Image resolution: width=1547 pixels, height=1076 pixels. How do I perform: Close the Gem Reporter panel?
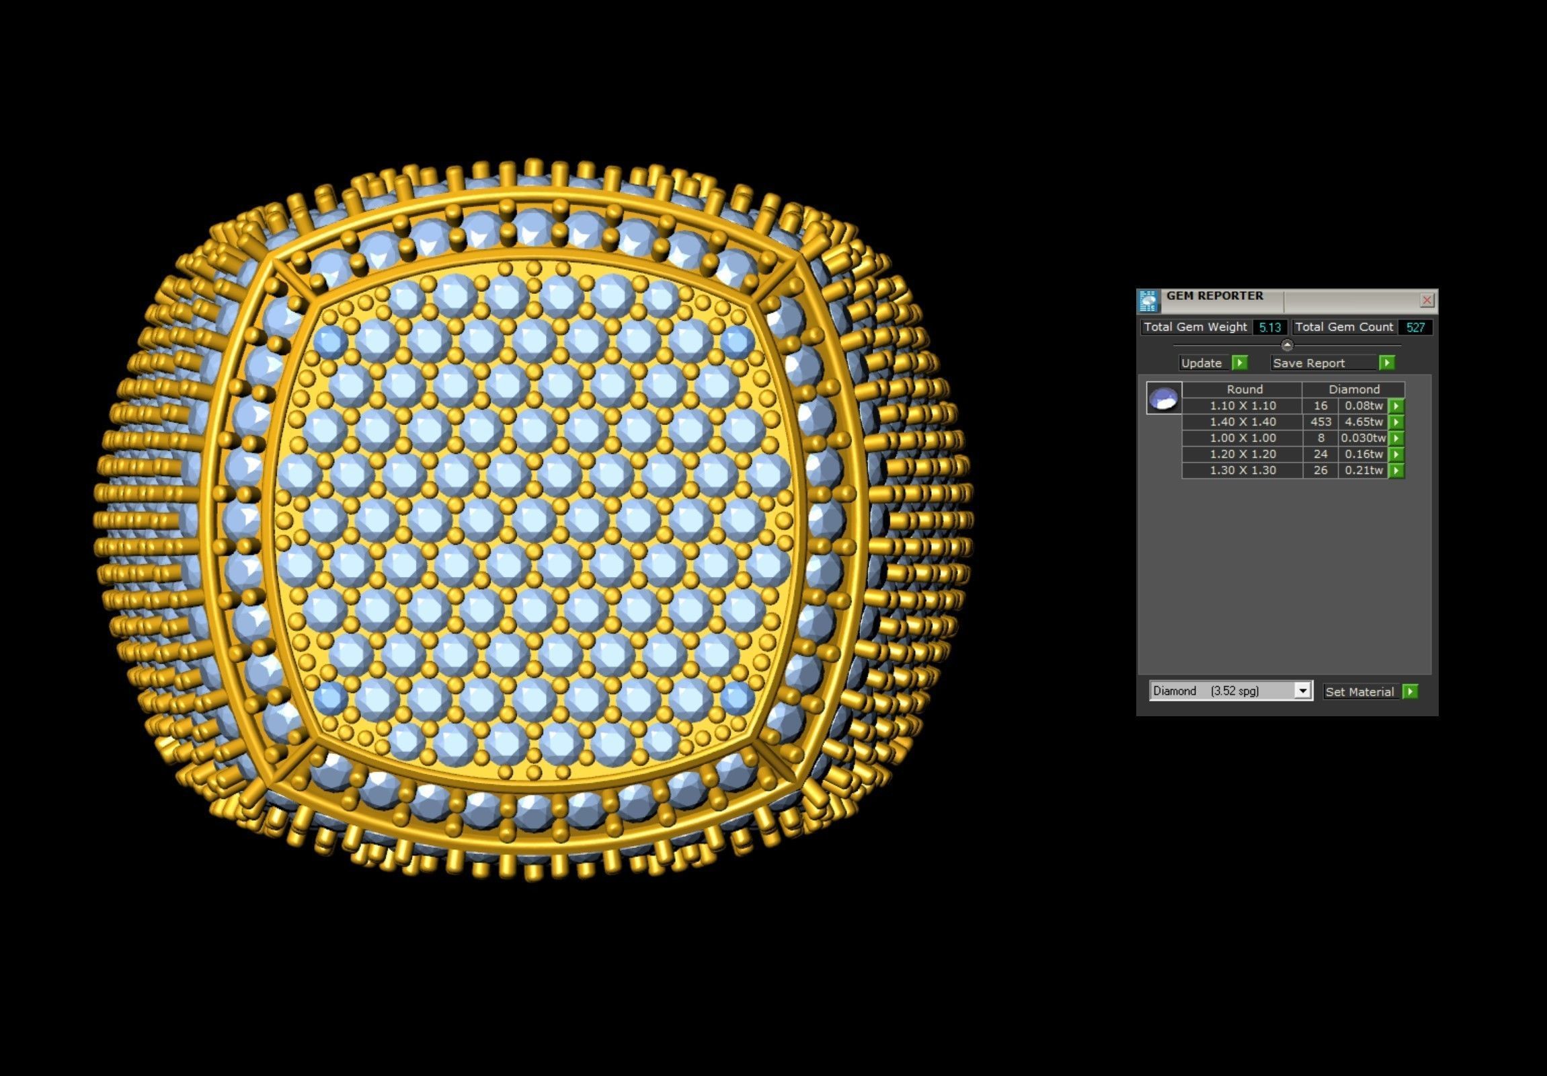1427,300
